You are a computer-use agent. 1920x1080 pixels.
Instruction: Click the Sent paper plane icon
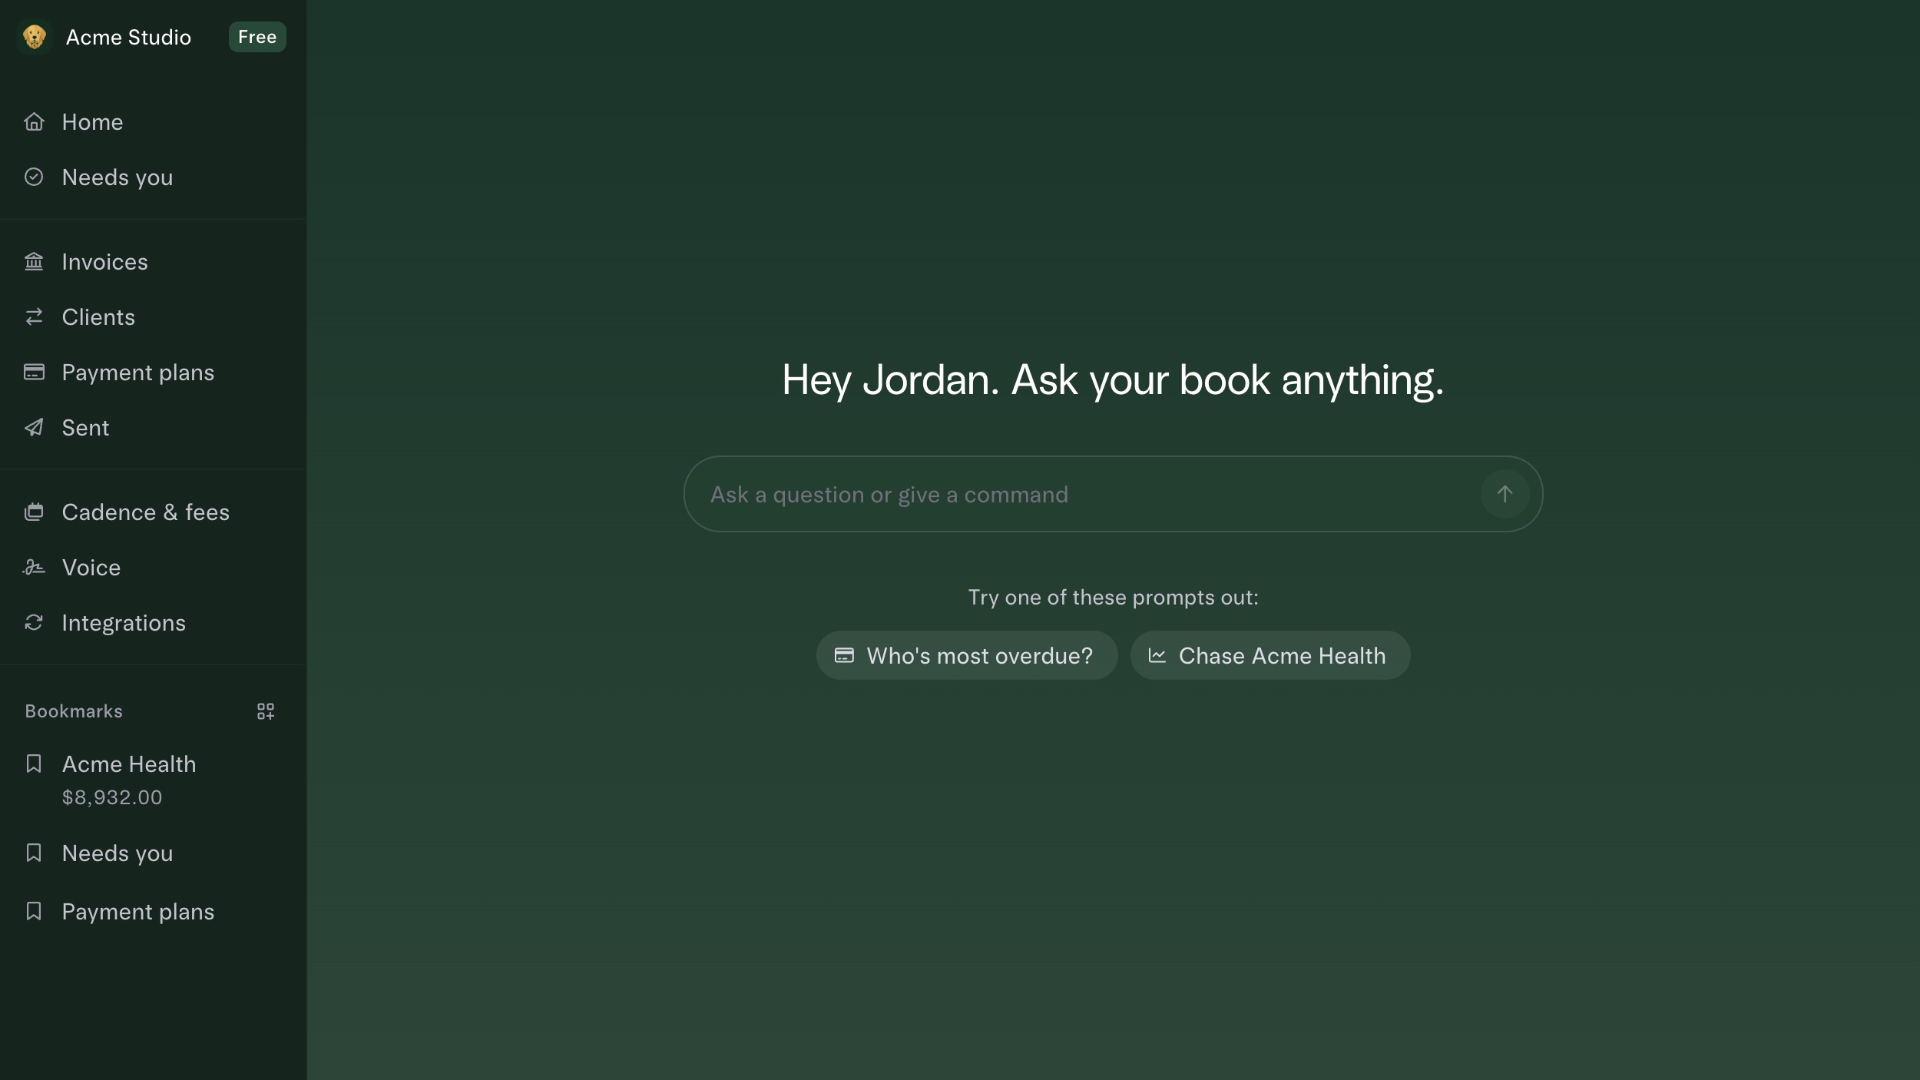34,428
